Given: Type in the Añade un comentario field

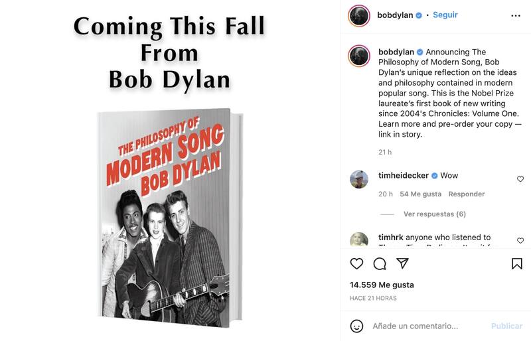Looking at the screenshot, I should click(425, 326).
